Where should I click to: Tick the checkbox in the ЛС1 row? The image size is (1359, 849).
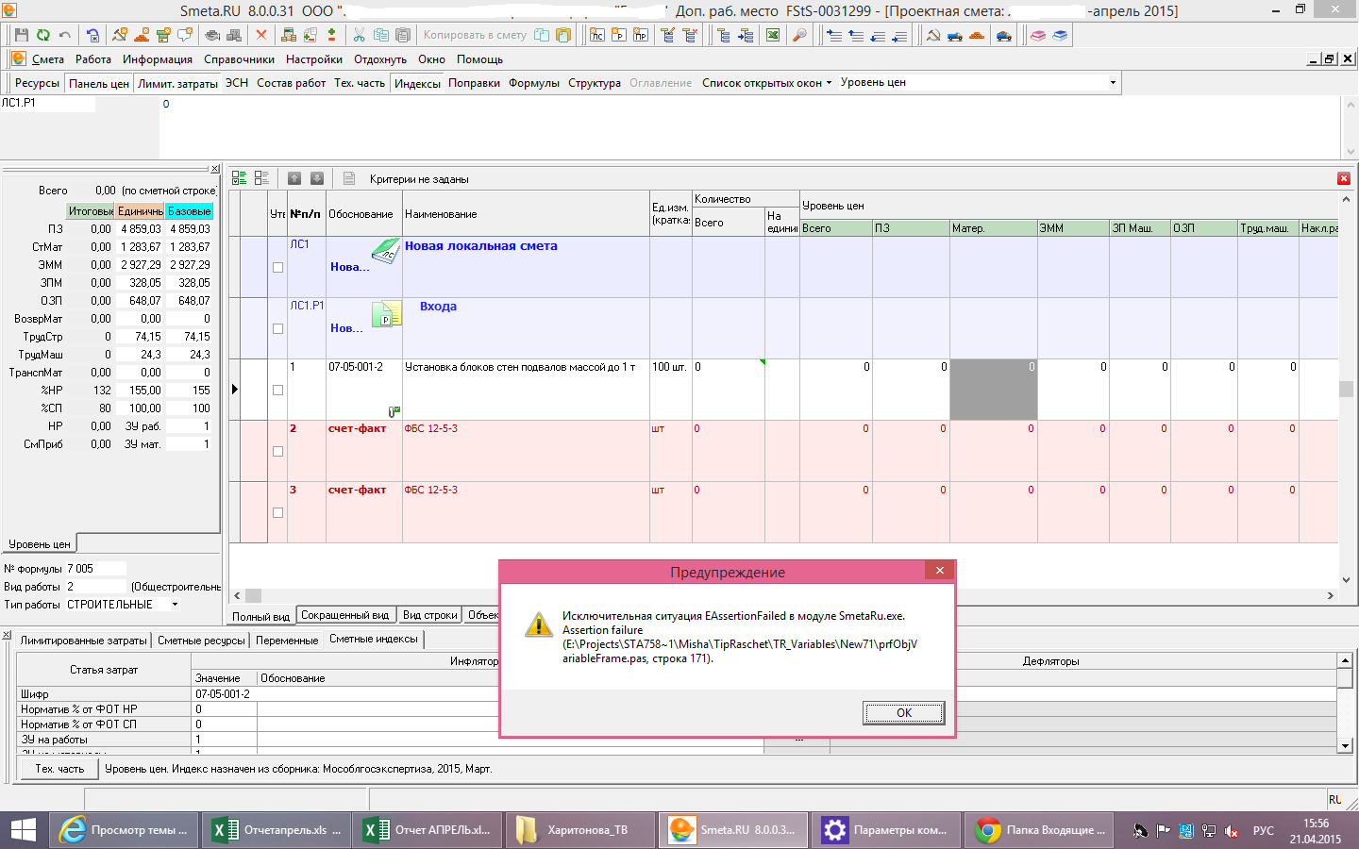point(277,268)
